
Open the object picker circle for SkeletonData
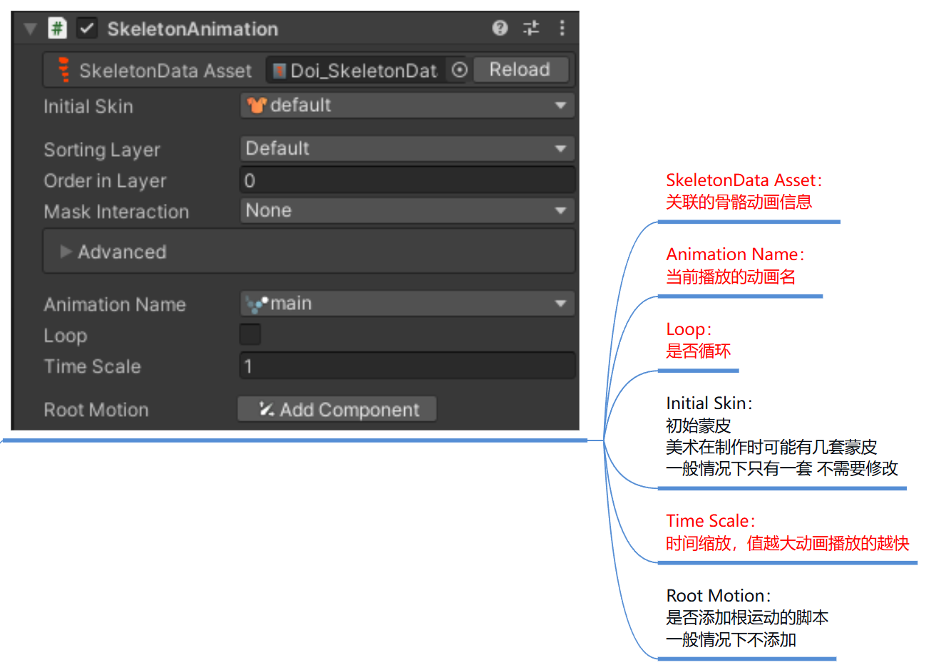click(x=460, y=70)
